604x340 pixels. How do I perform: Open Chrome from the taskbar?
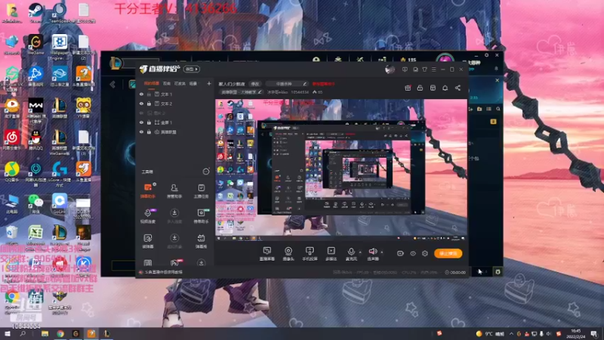60,333
